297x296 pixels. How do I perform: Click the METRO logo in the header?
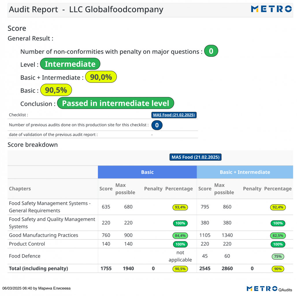pyautogui.click(x=271, y=9)
